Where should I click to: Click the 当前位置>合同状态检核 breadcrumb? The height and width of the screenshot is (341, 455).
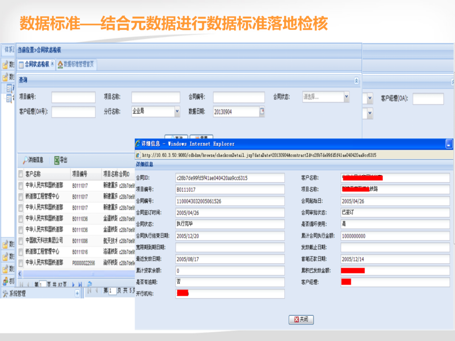coord(39,50)
